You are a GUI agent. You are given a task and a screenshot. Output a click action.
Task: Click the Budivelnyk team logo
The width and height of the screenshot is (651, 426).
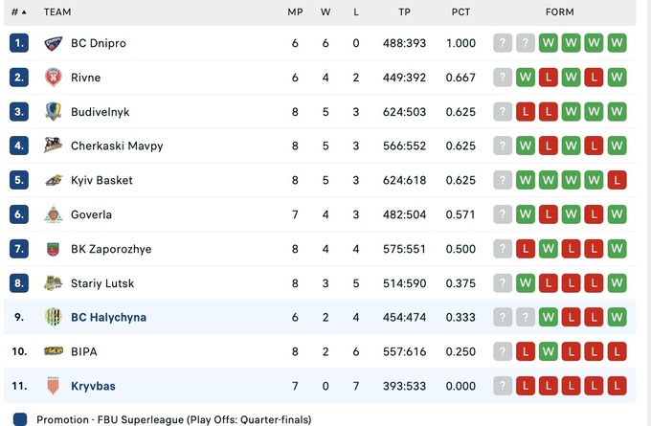click(53, 112)
